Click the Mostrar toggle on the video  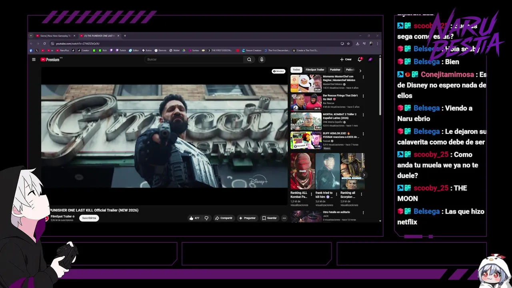point(278,71)
